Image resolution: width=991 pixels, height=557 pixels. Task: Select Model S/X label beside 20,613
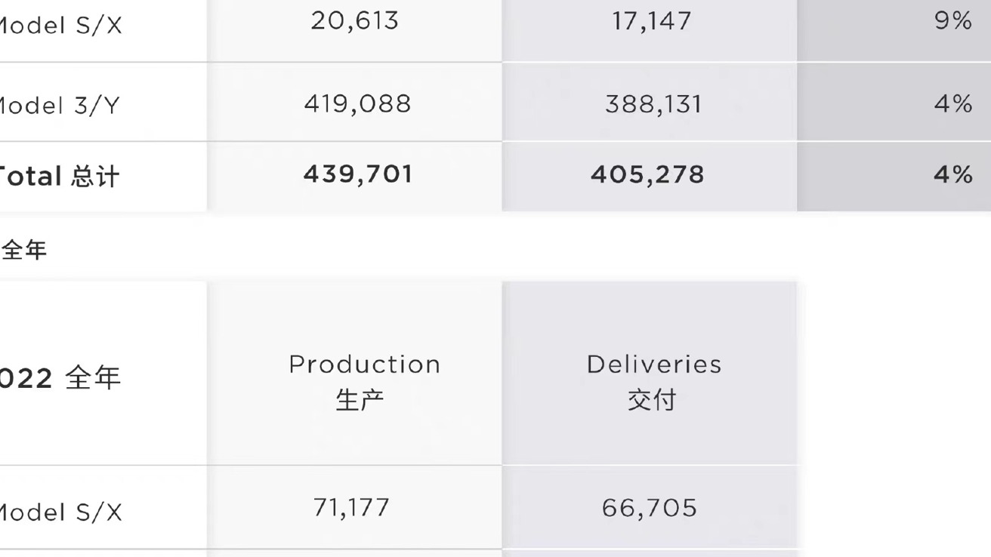[60, 26]
